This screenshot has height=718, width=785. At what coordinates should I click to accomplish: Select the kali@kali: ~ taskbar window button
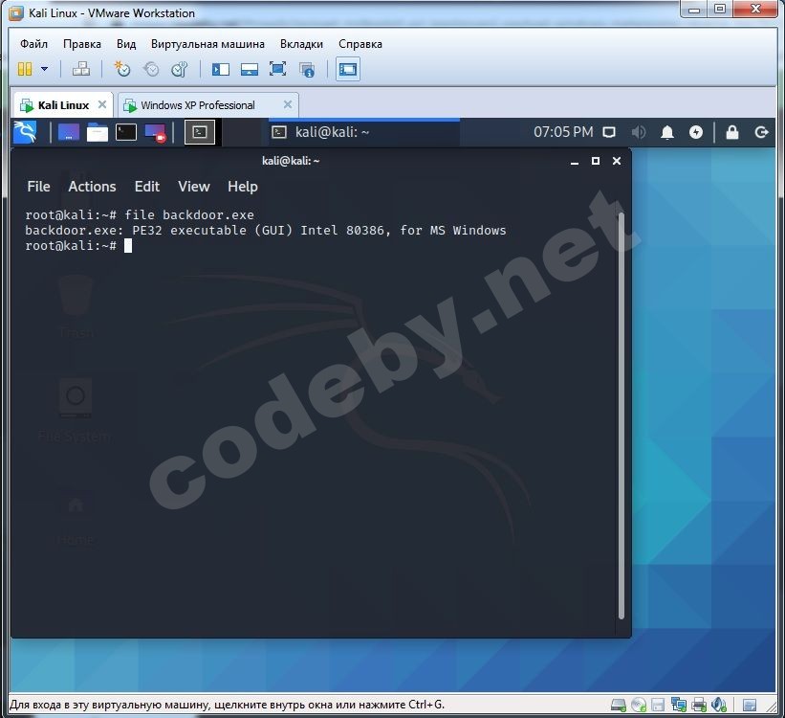click(364, 132)
